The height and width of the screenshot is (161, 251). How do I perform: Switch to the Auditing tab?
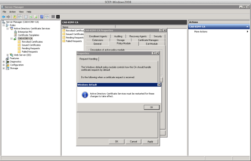[x=118, y=36]
